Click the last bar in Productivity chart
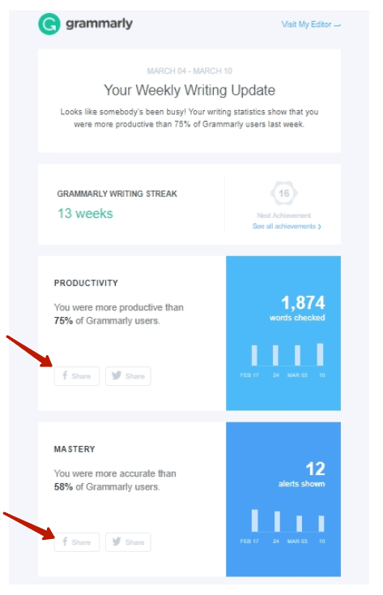The width and height of the screenshot is (383, 595). click(x=321, y=355)
